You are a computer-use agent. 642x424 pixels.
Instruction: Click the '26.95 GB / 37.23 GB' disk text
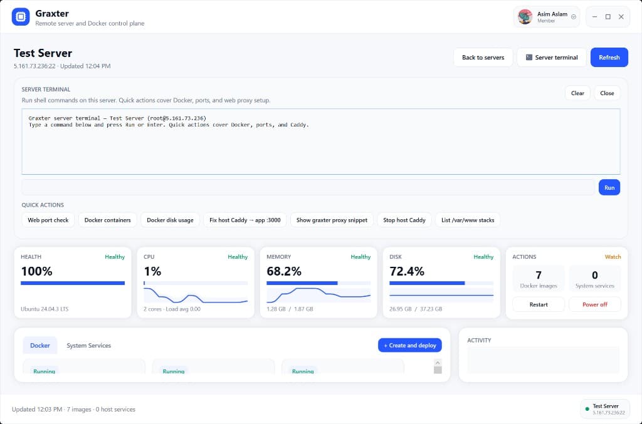(x=416, y=309)
